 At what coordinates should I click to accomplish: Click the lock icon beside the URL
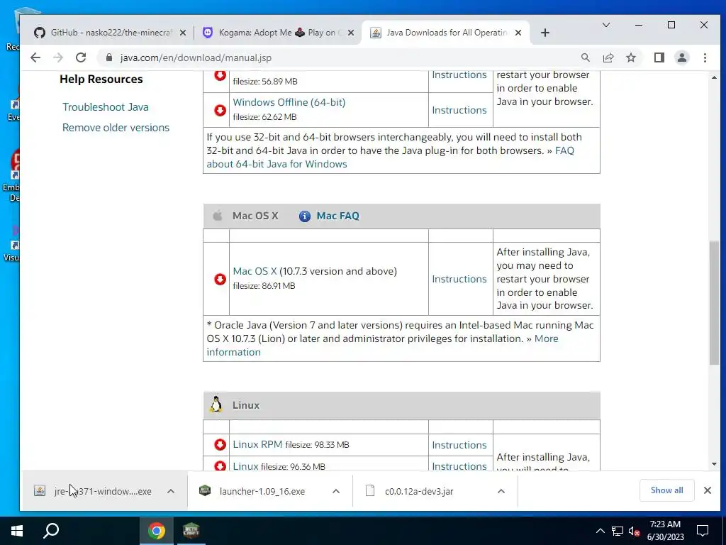tap(108, 57)
